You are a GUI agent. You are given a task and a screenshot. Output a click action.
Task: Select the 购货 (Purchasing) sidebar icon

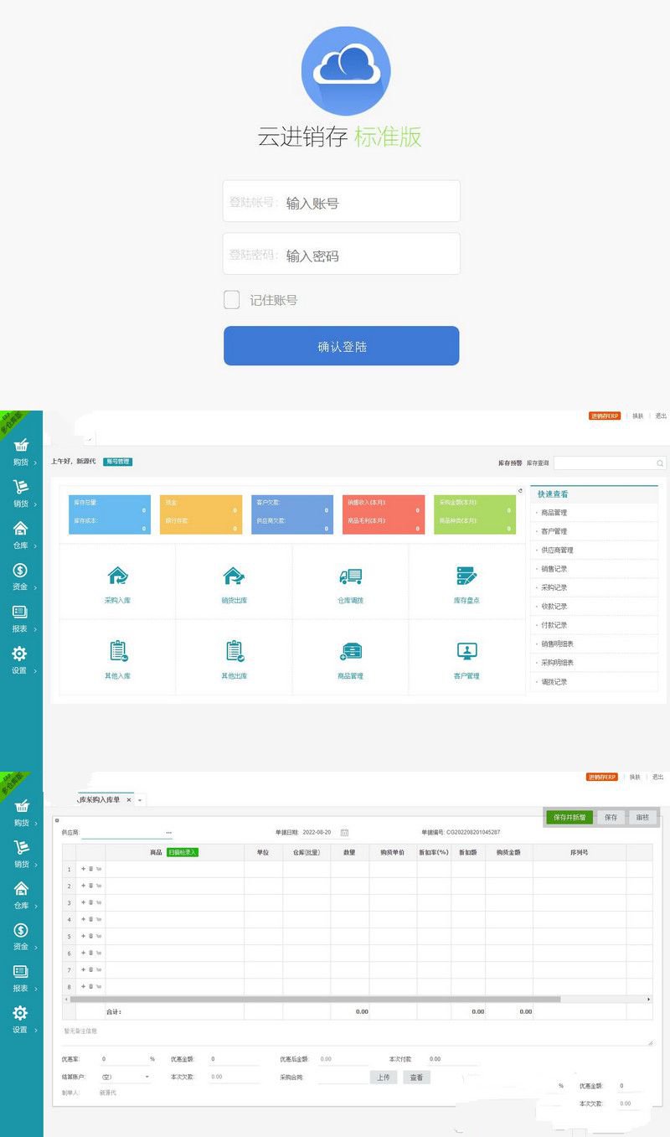(19, 450)
